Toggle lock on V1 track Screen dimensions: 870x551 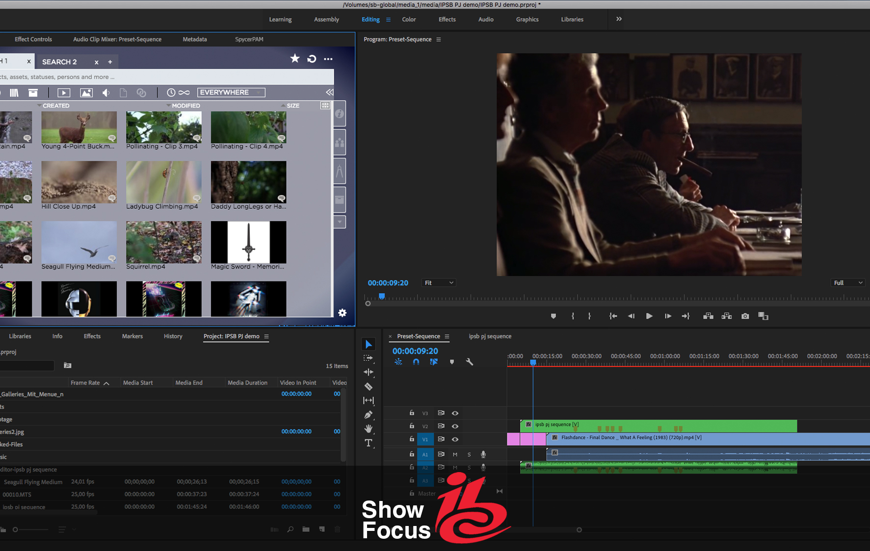(412, 439)
